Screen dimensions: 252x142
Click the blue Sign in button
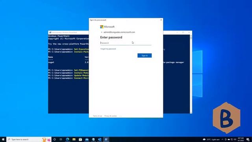pos(145,56)
